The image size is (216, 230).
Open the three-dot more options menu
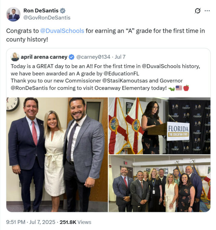(207, 11)
